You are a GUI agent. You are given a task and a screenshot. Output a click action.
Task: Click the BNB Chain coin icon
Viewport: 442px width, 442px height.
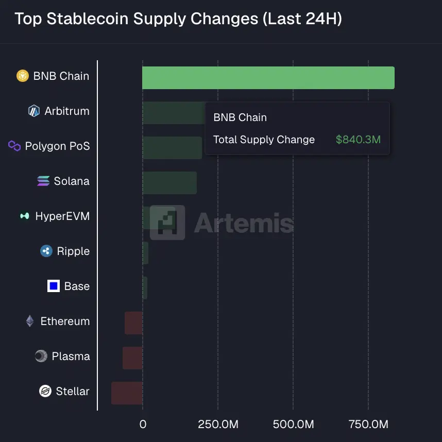23,76
